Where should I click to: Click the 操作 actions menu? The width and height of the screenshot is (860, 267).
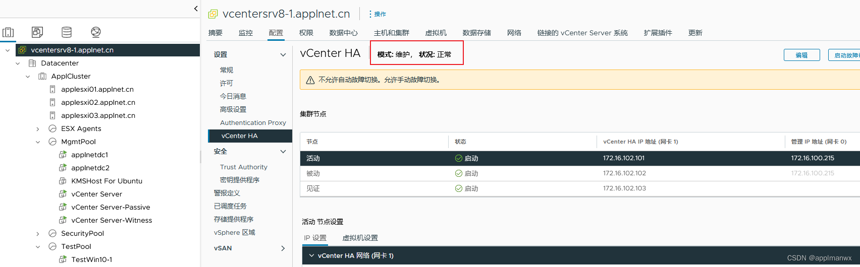[377, 14]
